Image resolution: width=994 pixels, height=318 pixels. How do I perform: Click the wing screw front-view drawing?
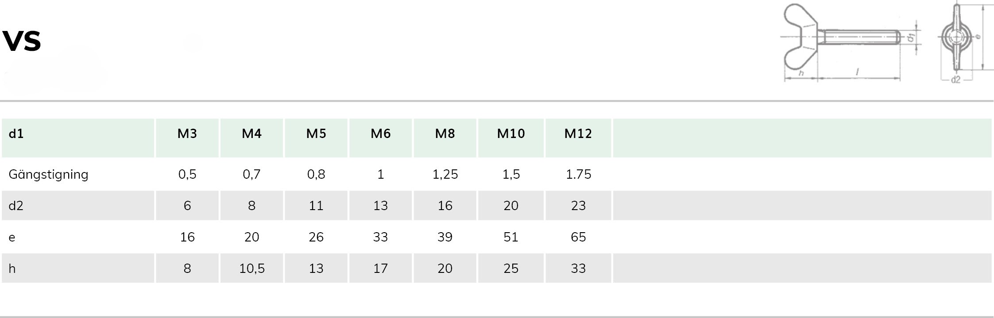(x=964, y=43)
